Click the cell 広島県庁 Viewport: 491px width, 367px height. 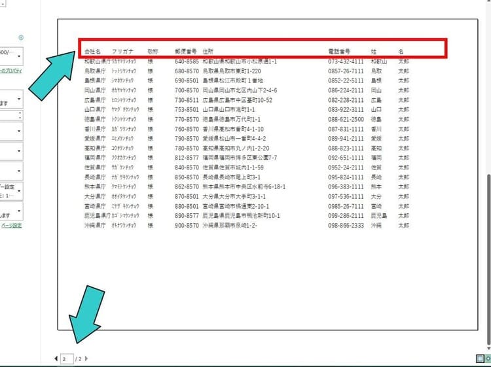coord(95,100)
